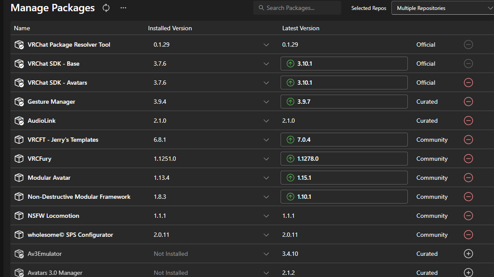Screen dimensions: 494x277
Task: Add the Avatars 3.0 Manager package
Action: [x=468, y=273]
